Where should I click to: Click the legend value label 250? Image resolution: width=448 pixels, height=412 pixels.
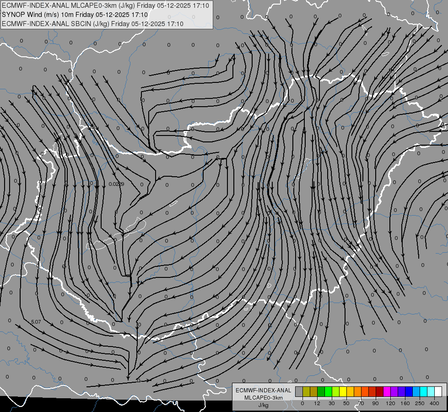[420, 403]
